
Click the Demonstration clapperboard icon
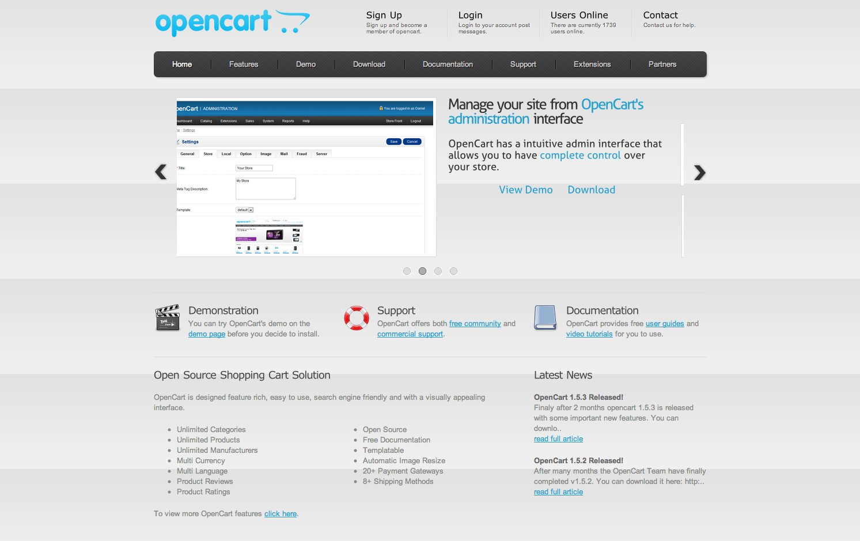point(168,318)
